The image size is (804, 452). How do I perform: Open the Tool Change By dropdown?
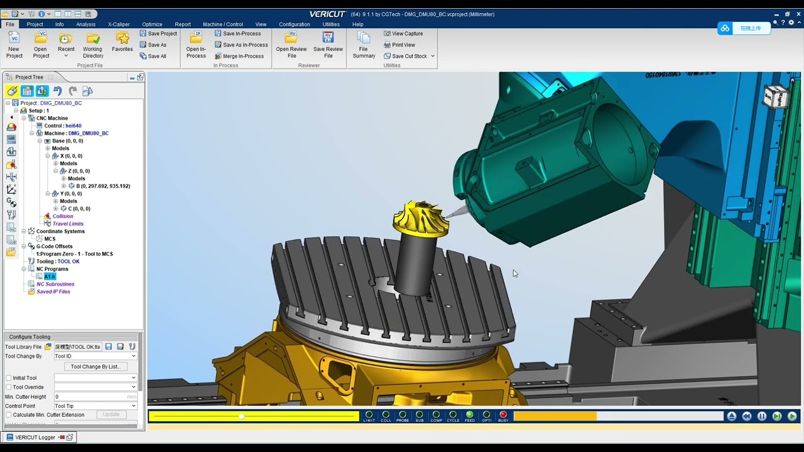tap(95, 356)
